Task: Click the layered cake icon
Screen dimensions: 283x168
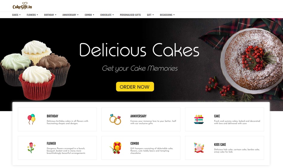Action: pos(199,119)
